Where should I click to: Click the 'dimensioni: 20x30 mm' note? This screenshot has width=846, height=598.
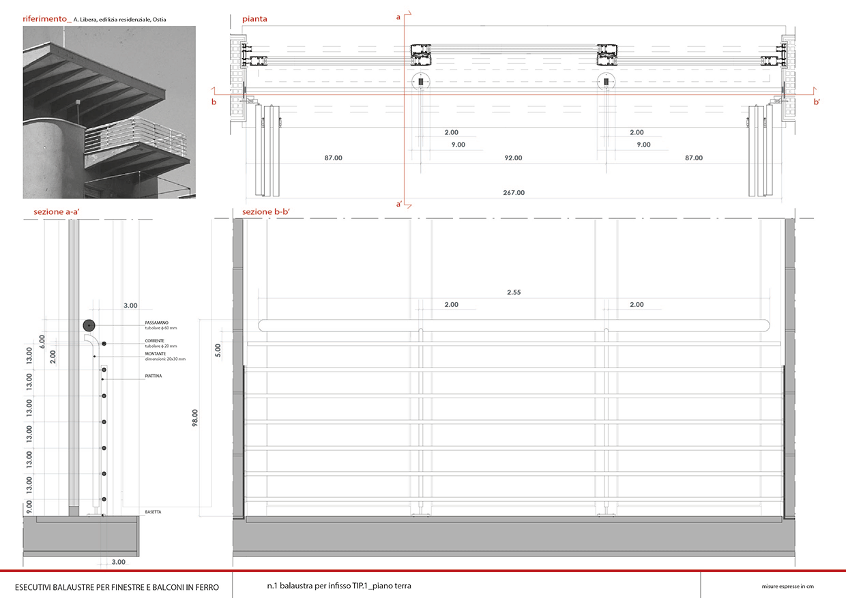165,359
